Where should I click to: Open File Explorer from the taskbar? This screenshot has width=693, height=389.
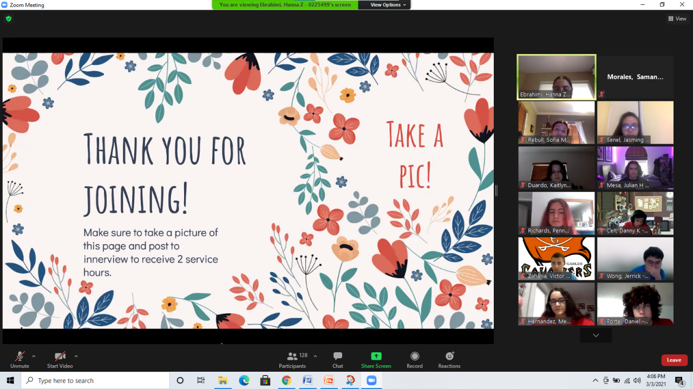click(x=223, y=380)
